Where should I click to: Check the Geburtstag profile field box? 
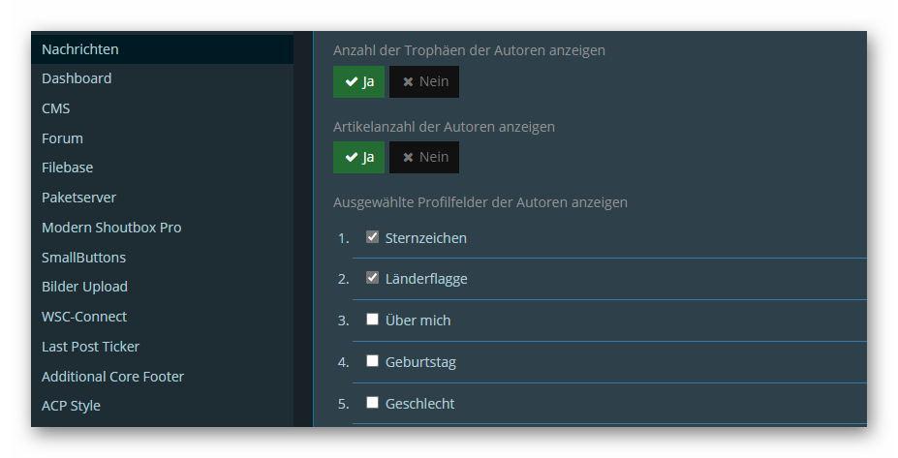[x=372, y=361]
